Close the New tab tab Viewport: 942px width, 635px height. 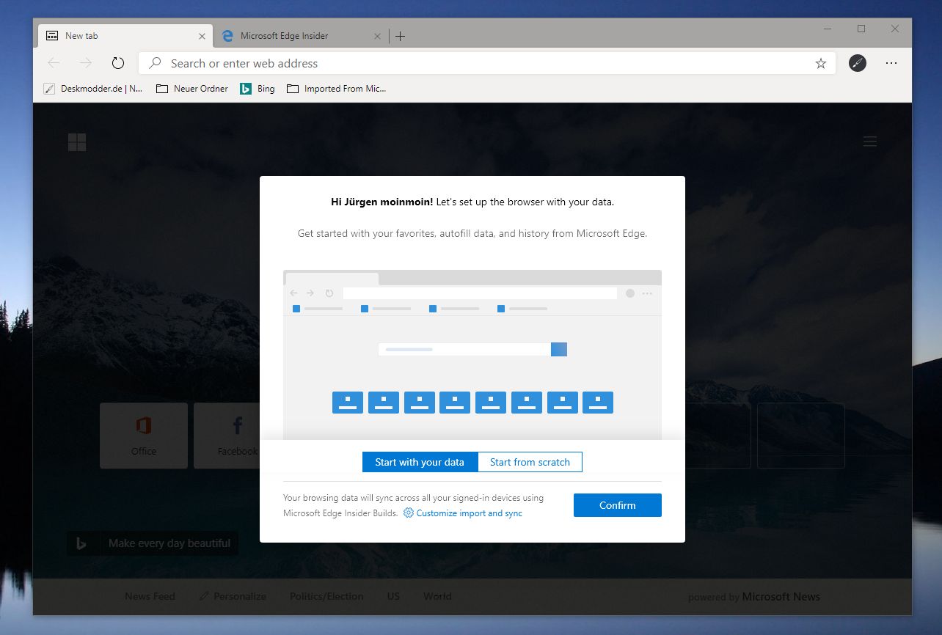tap(202, 36)
